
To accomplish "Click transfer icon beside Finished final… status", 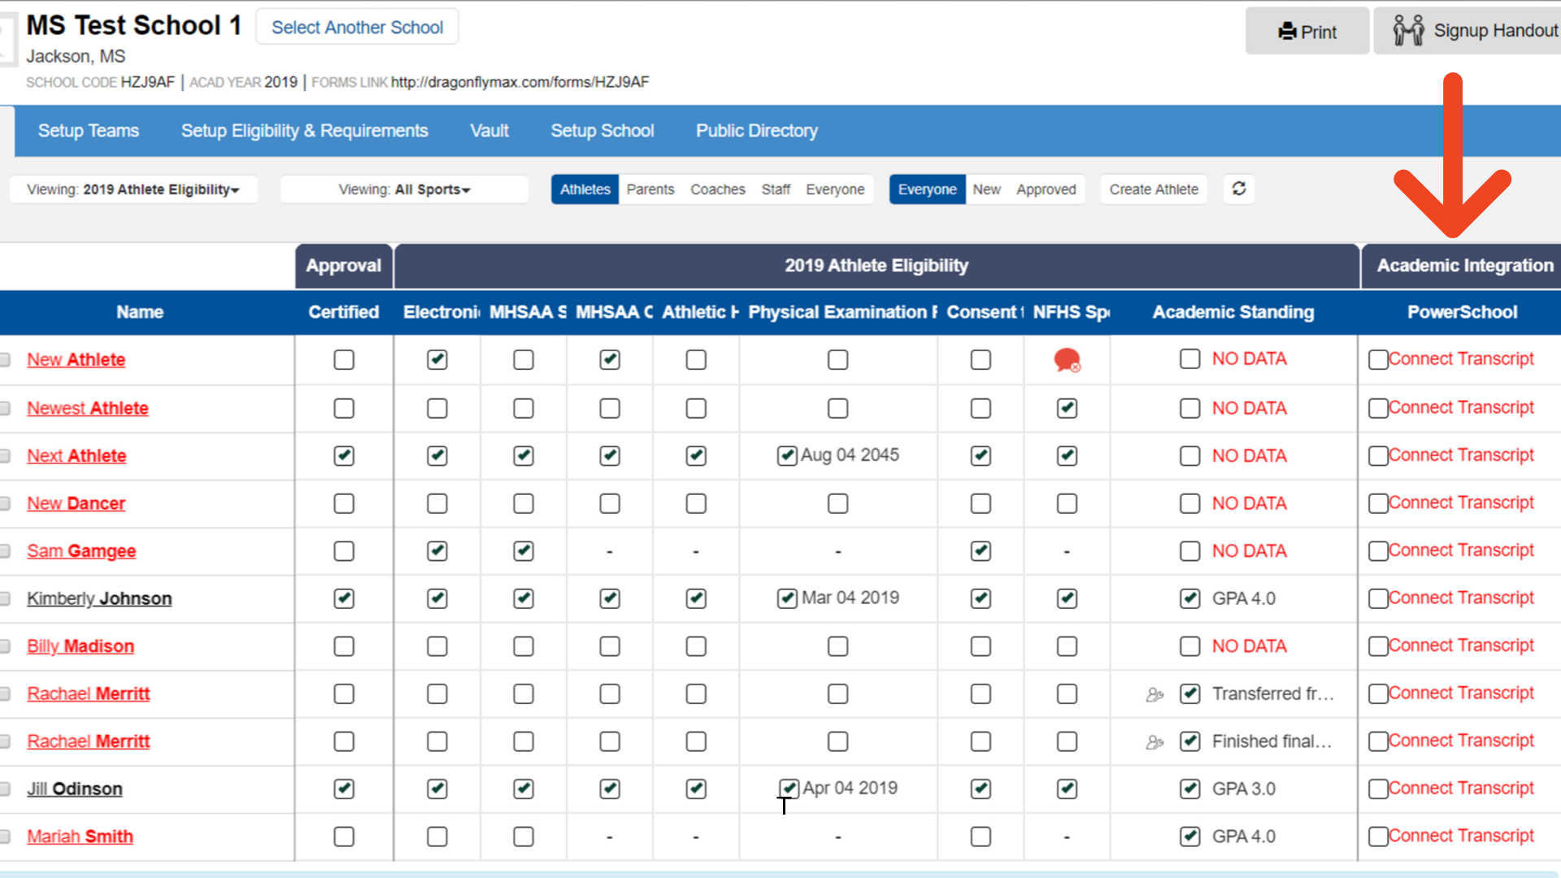I will (x=1154, y=742).
